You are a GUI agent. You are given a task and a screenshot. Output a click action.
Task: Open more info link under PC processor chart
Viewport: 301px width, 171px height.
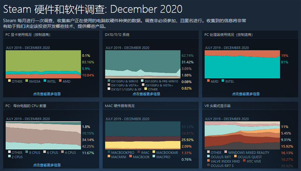click(246, 94)
